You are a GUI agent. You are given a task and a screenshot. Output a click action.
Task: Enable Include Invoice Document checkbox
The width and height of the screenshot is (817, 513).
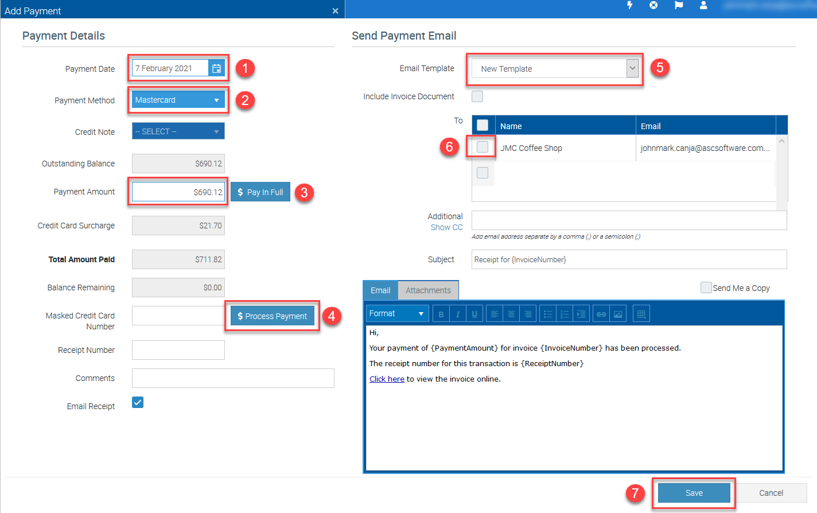click(477, 96)
